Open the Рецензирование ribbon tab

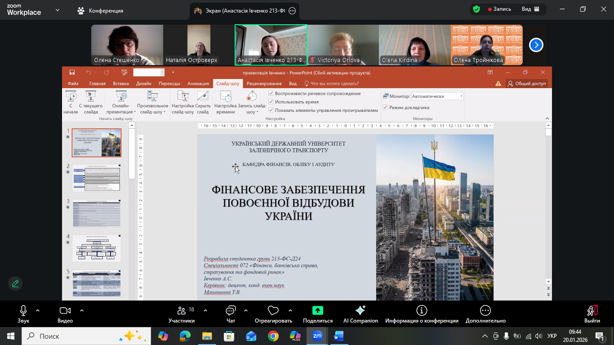pos(264,84)
